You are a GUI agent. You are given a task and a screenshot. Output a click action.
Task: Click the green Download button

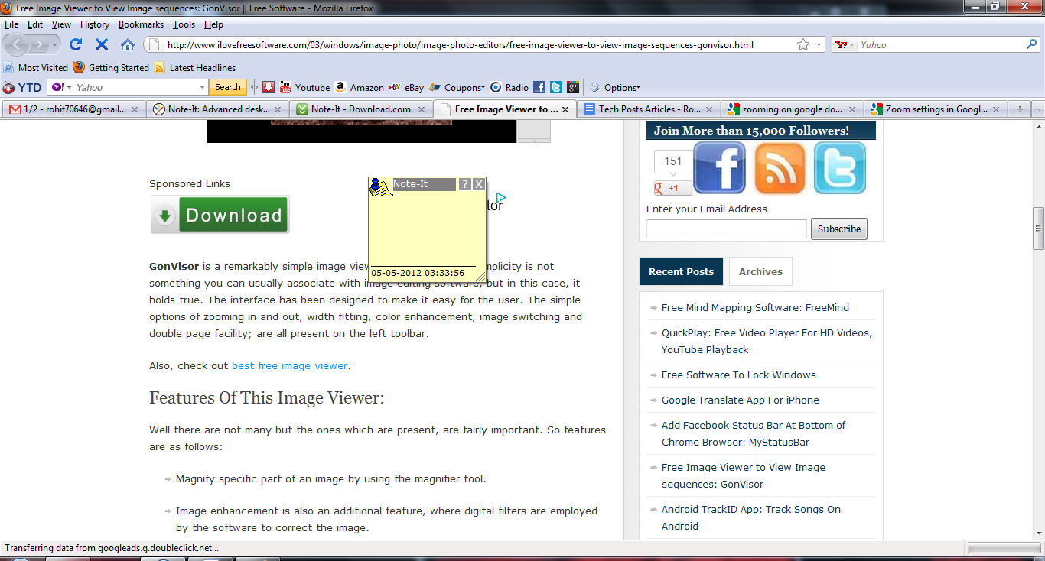coord(220,215)
